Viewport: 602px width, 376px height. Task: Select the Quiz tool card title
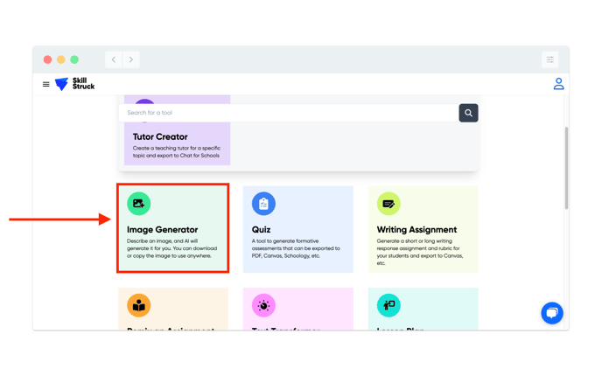click(x=261, y=229)
